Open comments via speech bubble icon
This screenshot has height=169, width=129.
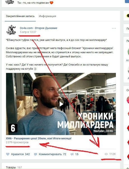(x=35, y=154)
